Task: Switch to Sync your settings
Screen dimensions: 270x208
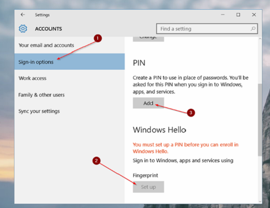Action: tap(39, 111)
